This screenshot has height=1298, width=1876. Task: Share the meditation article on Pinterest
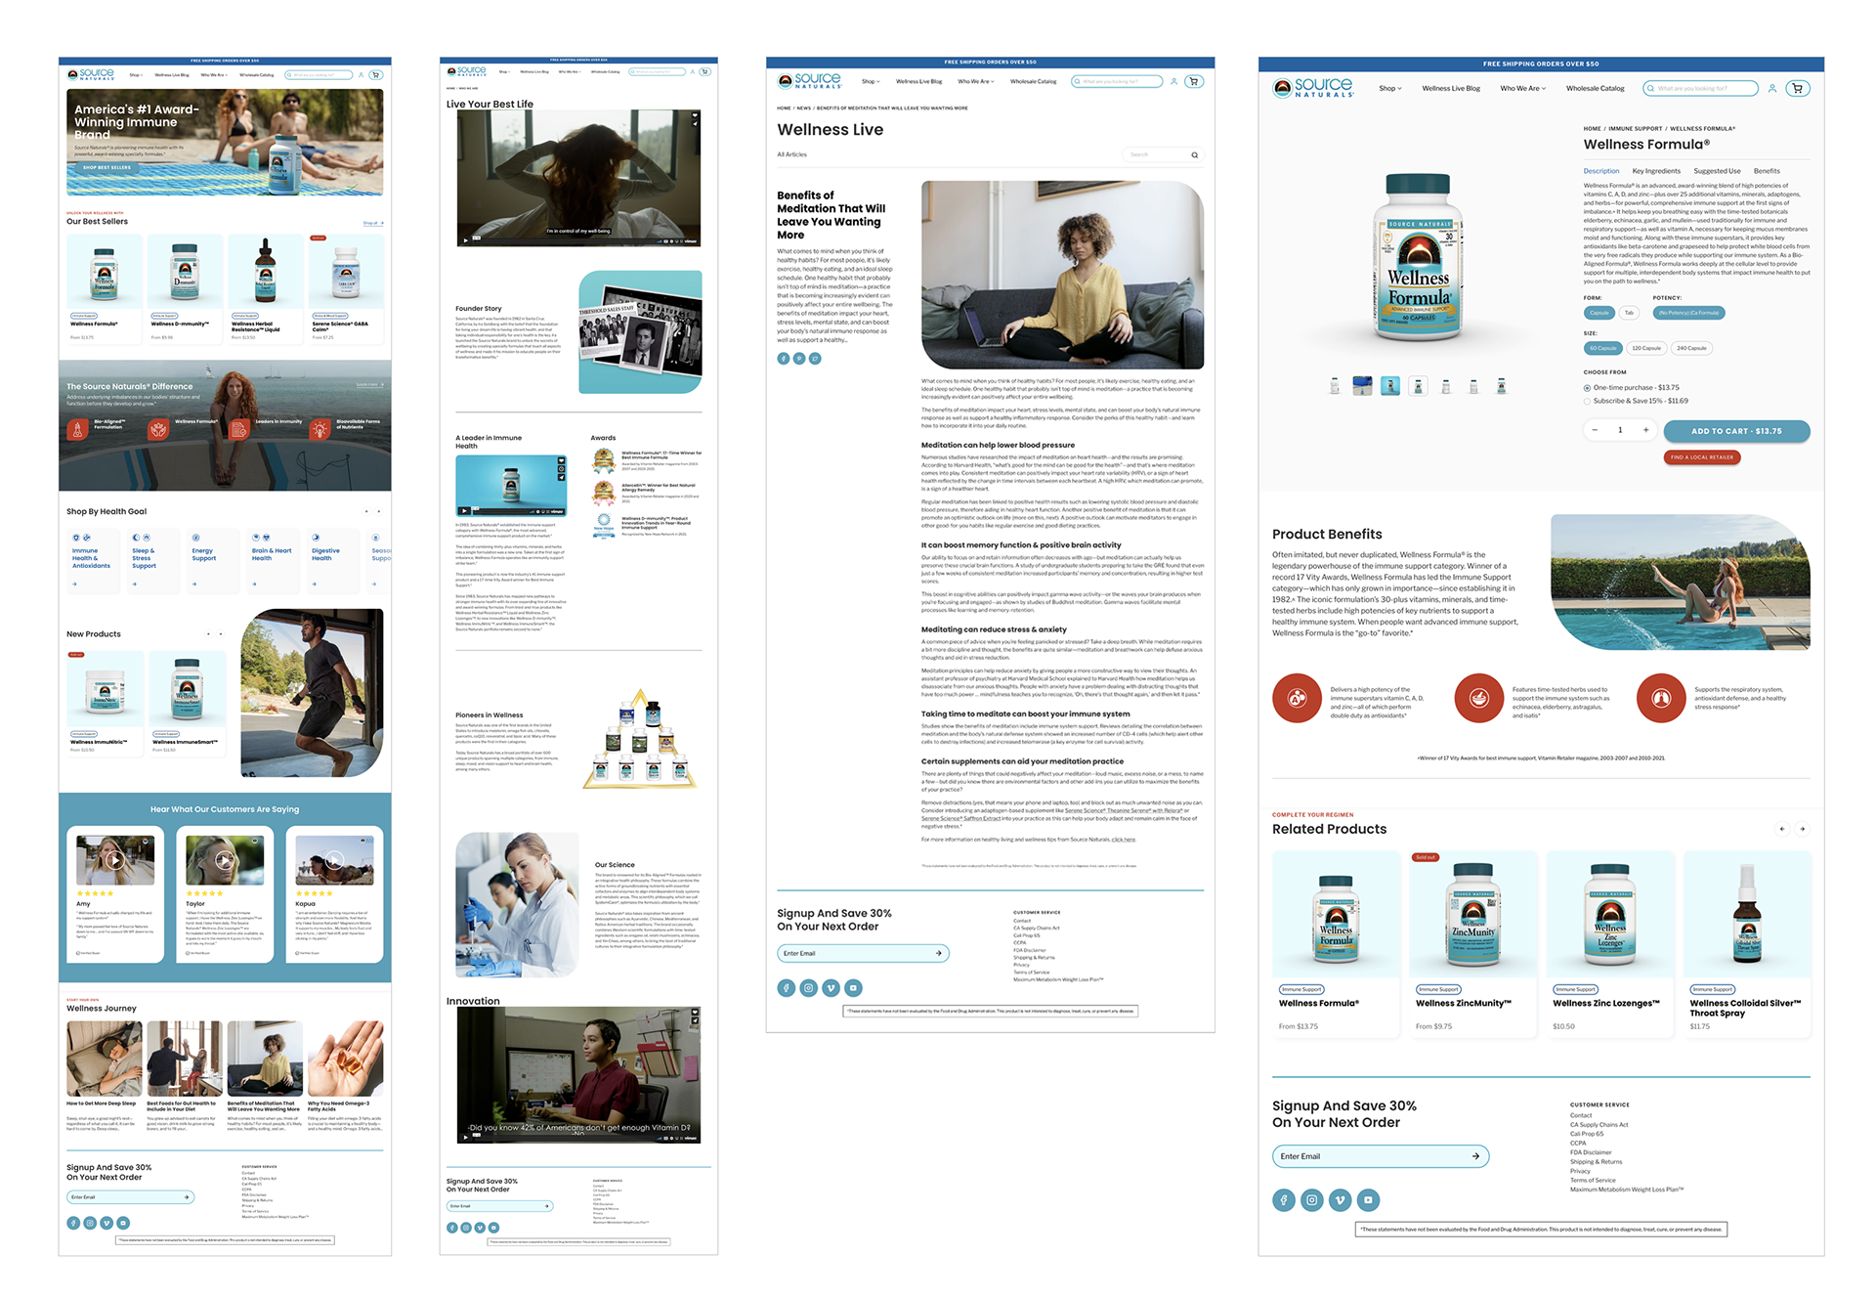coord(799,359)
